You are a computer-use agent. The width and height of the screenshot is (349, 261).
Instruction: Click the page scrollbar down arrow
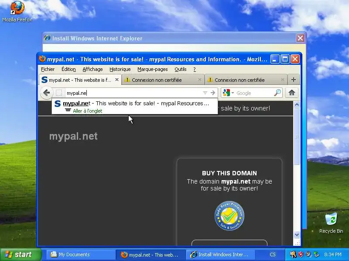[x=297, y=234]
